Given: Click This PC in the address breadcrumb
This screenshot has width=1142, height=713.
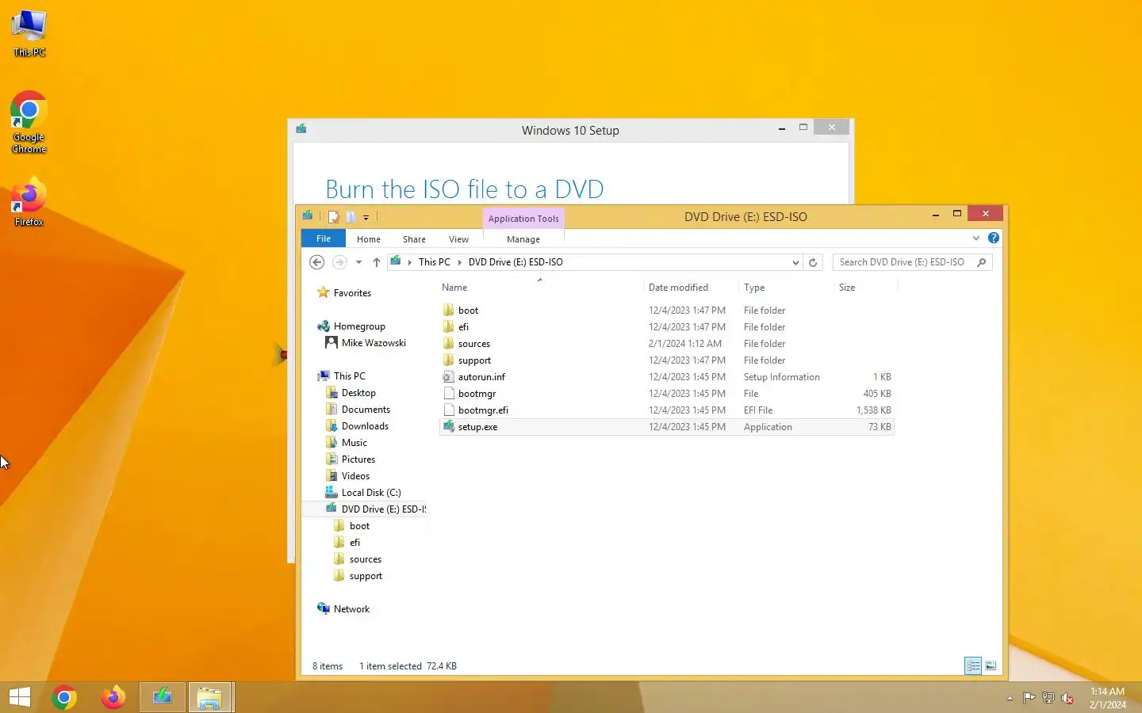Looking at the screenshot, I should click(x=434, y=262).
